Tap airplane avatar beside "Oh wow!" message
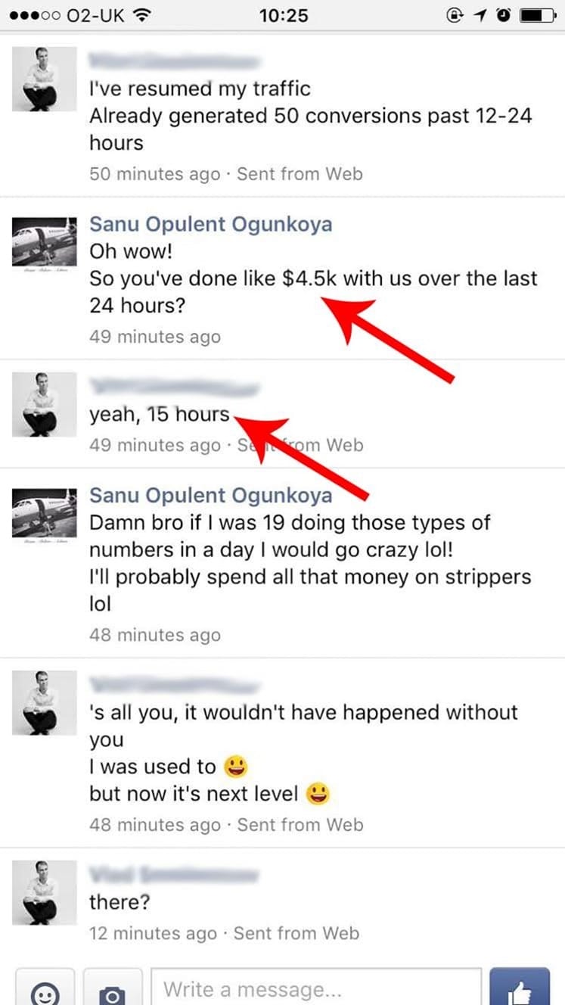This screenshot has height=1005, width=565. point(45,243)
